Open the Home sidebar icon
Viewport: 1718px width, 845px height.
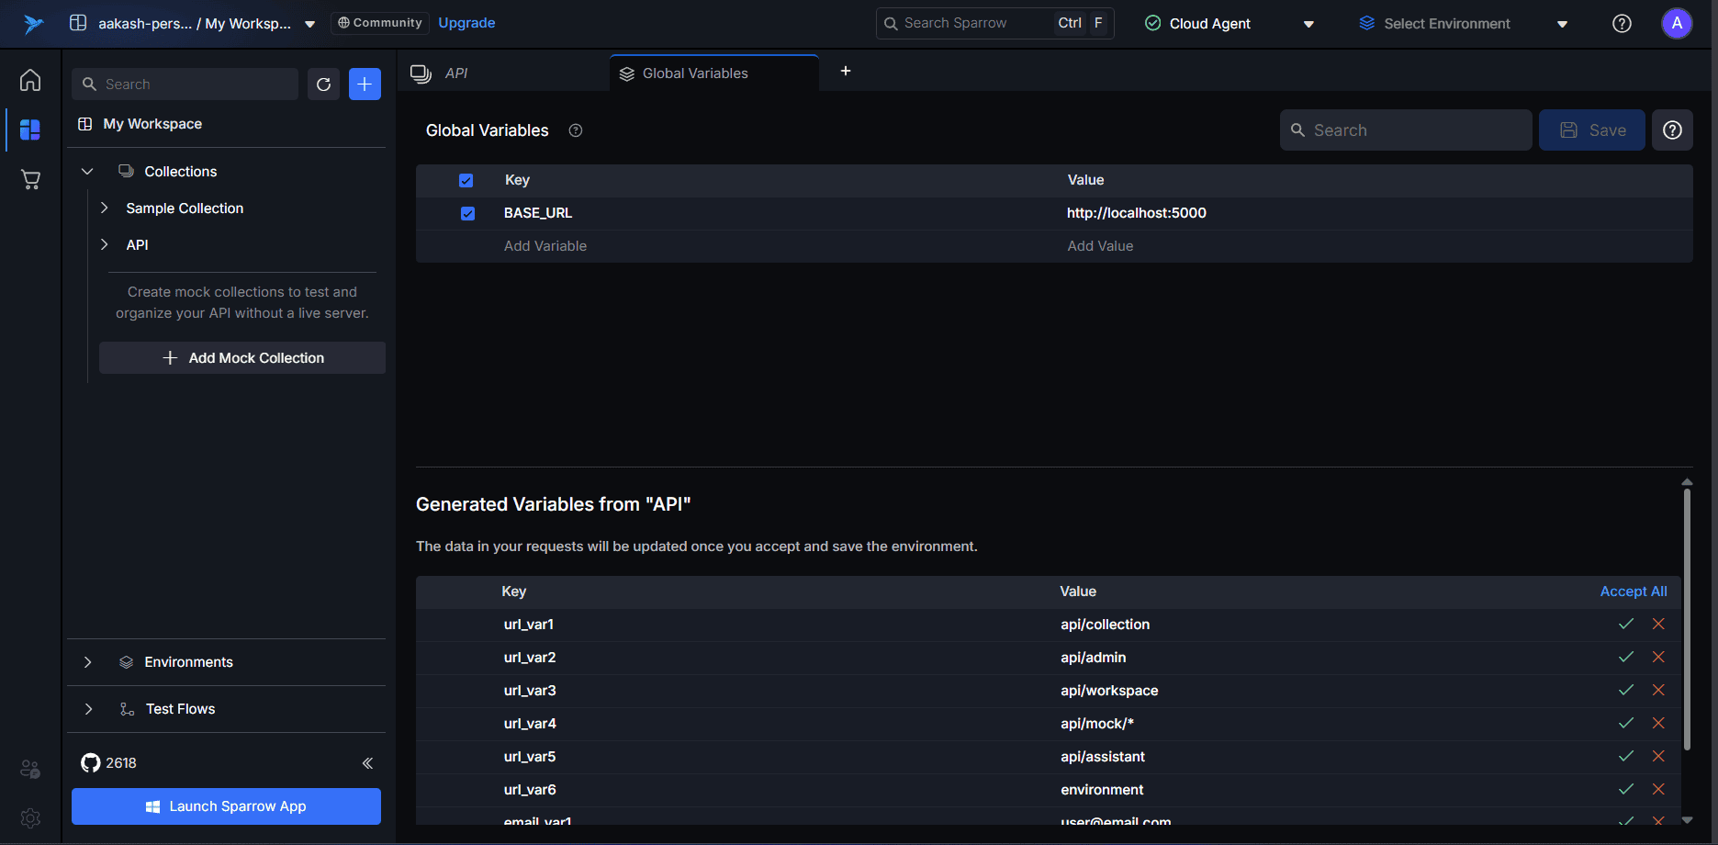(30, 80)
